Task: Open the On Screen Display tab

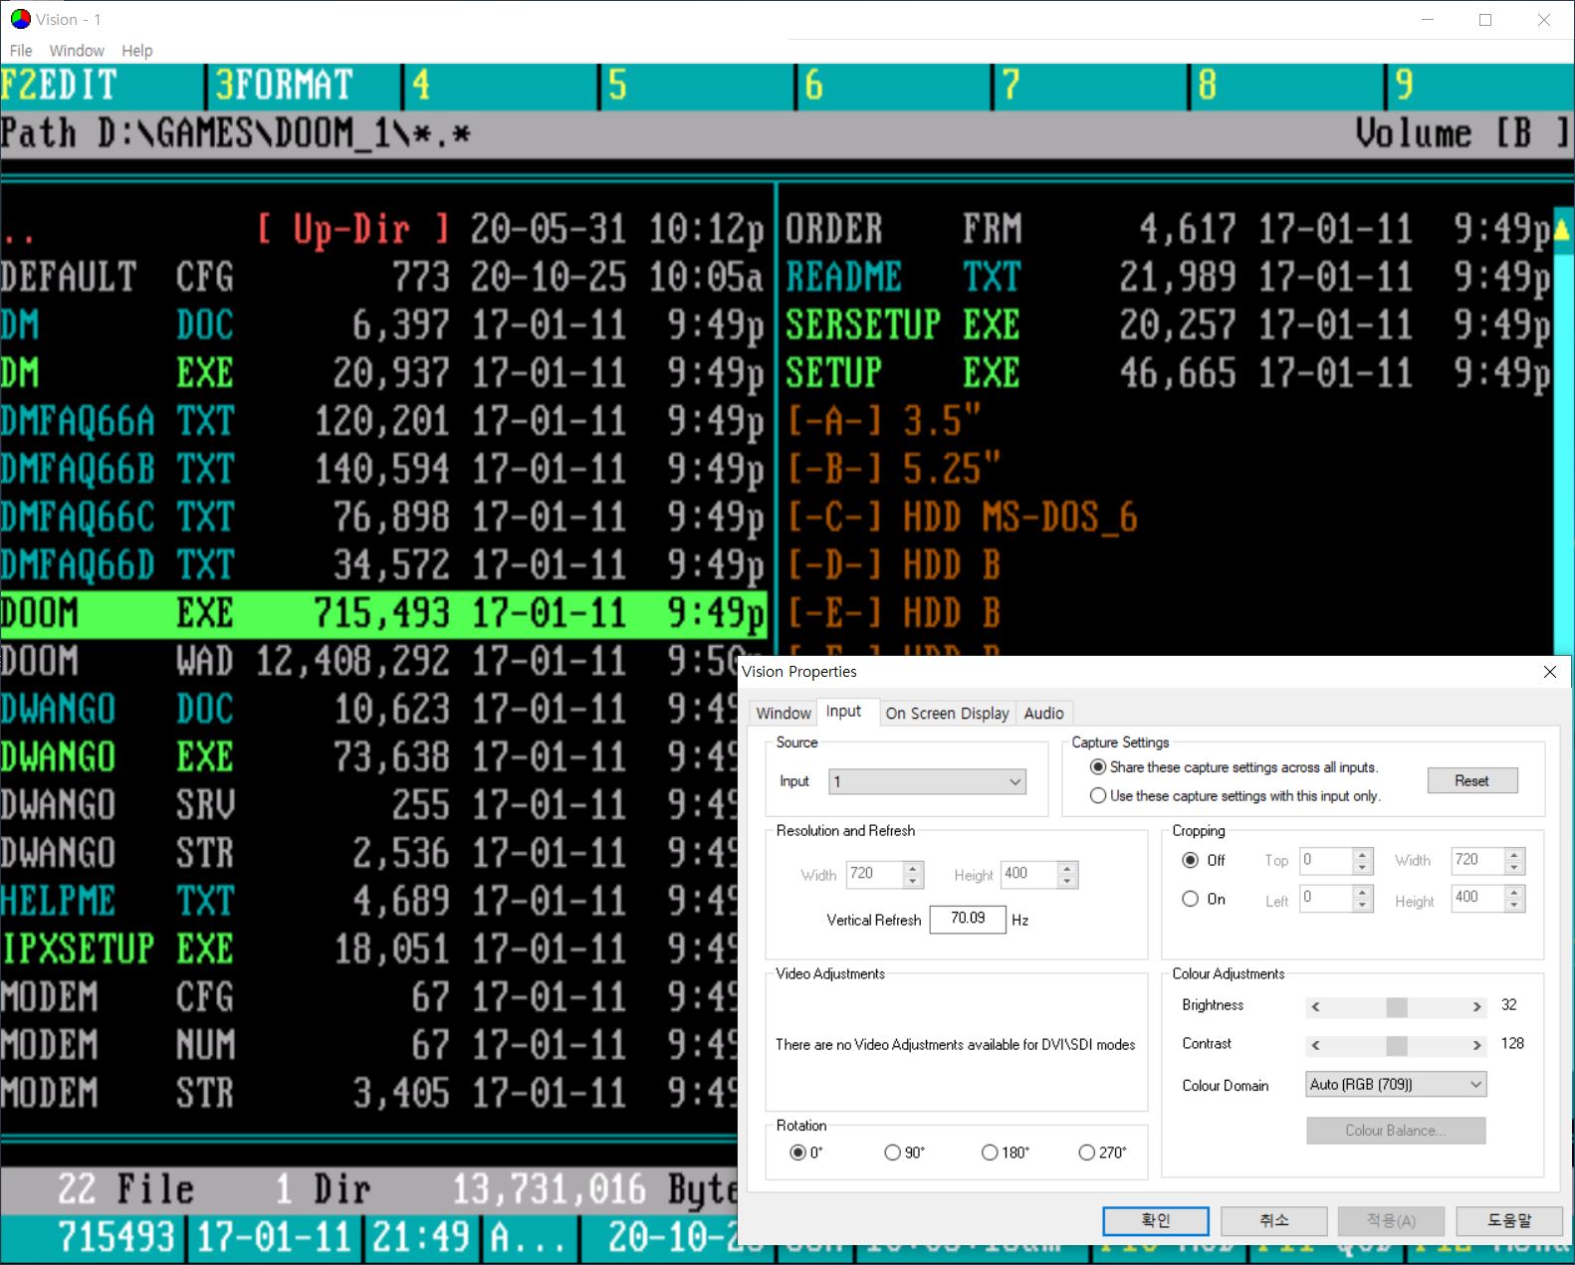Action: click(947, 713)
